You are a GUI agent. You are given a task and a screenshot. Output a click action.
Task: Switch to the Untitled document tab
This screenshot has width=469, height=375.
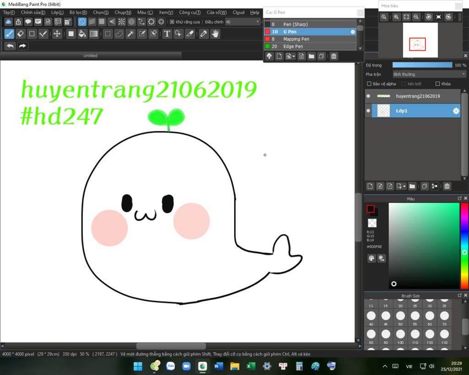coord(90,55)
